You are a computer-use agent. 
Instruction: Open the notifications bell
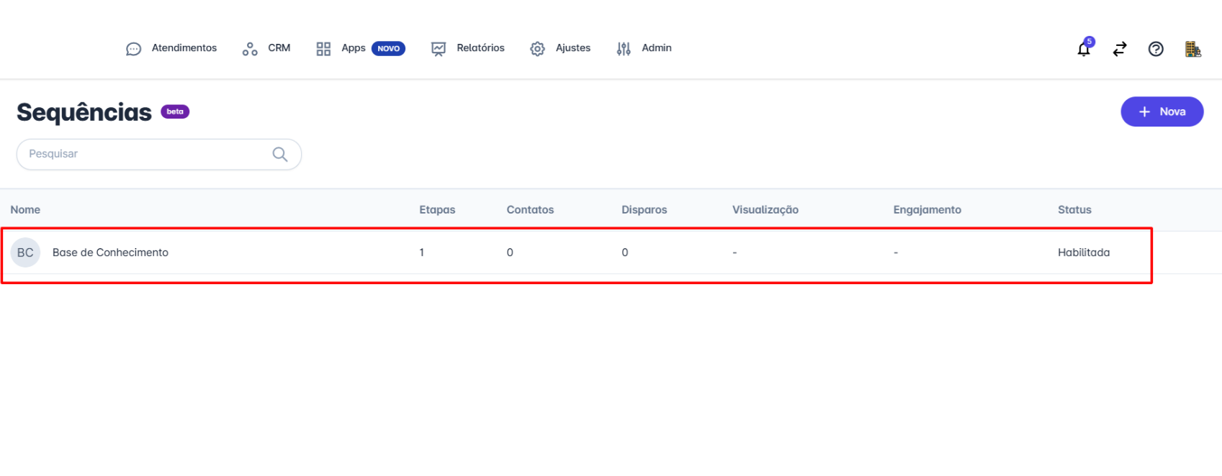pyautogui.click(x=1083, y=49)
